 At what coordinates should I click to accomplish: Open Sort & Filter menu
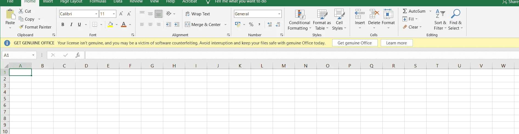point(440,20)
